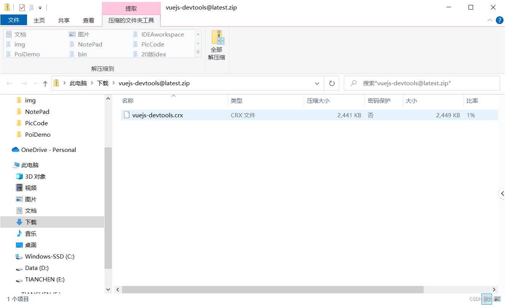The height and width of the screenshot is (305, 505).
Task: Switch to the 主页 ribbon tab
Action: (x=39, y=21)
